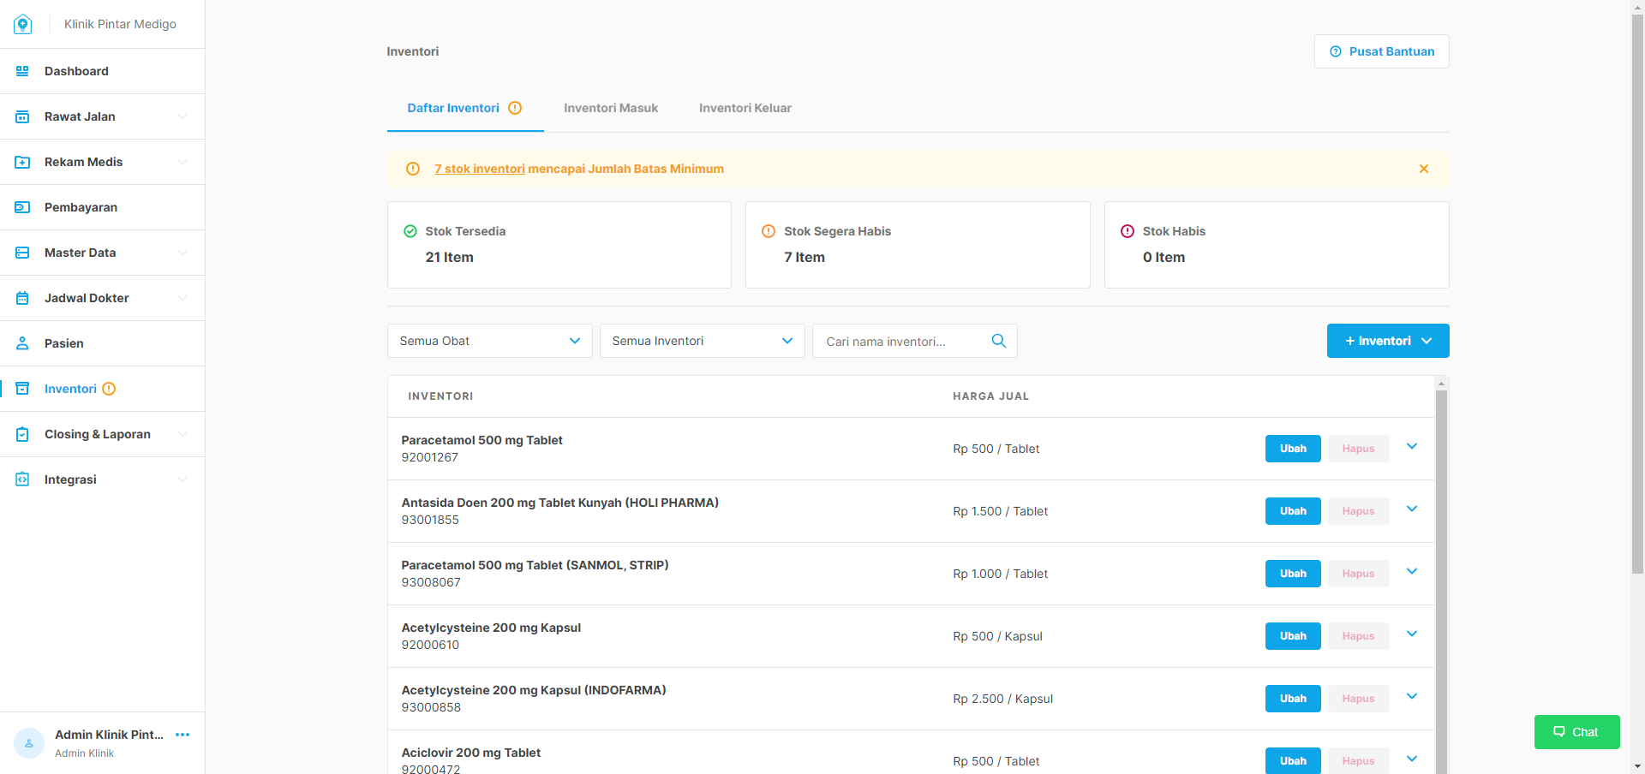Expand the Antasida Doen row details

[1412, 509]
